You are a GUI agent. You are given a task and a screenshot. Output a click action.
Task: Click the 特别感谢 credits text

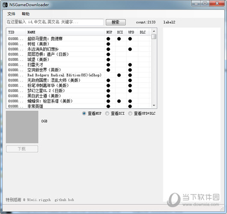tap(40, 200)
